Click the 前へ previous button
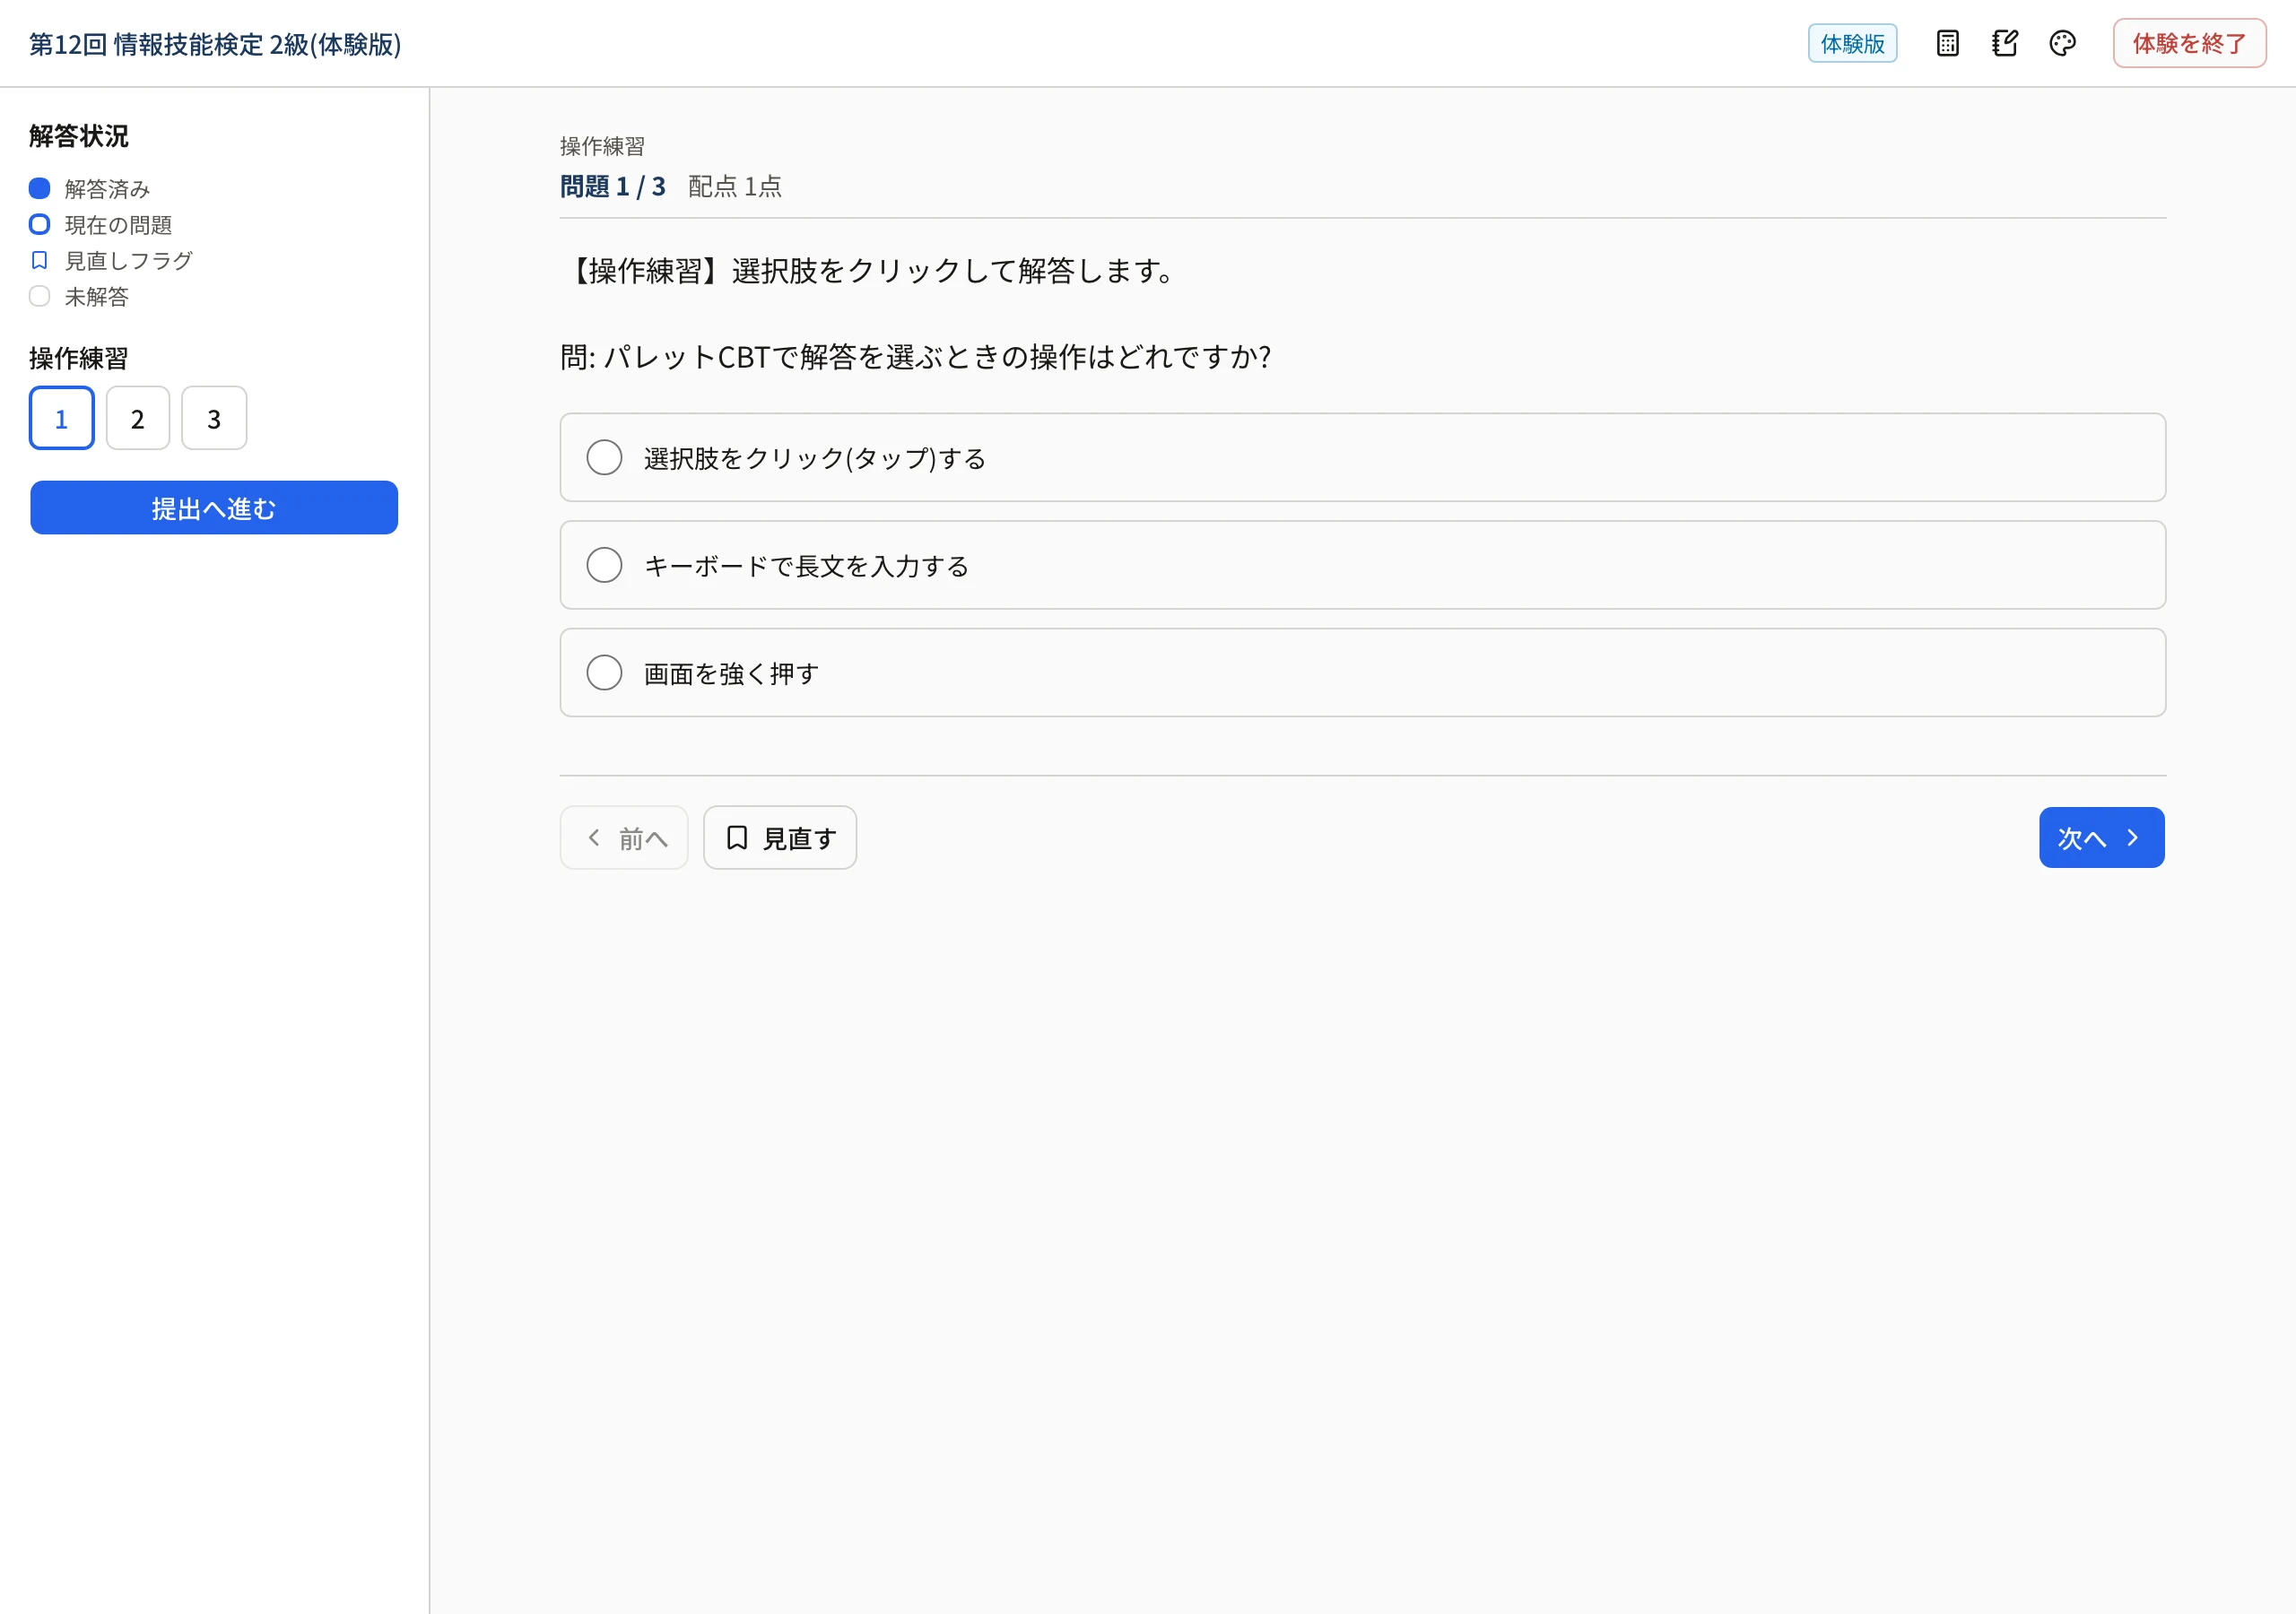This screenshot has width=2296, height=1614. click(624, 838)
